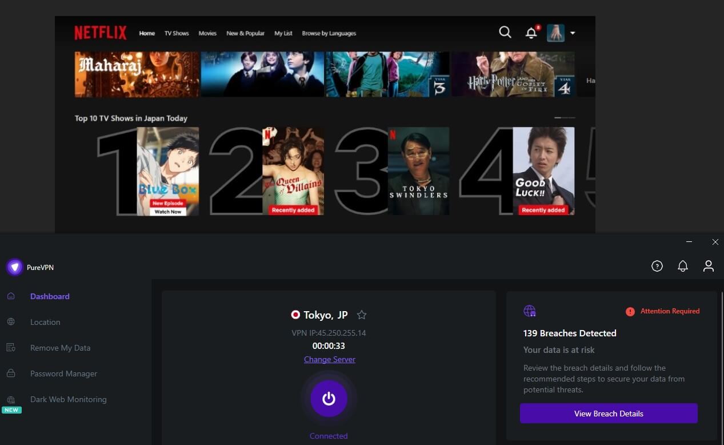Expand the Netflix profile dropdown arrow

572,33
